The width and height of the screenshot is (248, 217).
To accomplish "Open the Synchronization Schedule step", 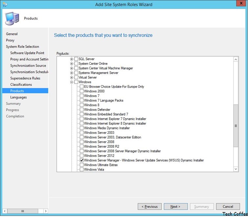I will click(29, 72).
